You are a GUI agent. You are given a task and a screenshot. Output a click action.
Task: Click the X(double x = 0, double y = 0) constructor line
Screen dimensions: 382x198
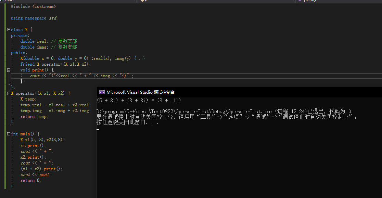[x=82, y=58]
